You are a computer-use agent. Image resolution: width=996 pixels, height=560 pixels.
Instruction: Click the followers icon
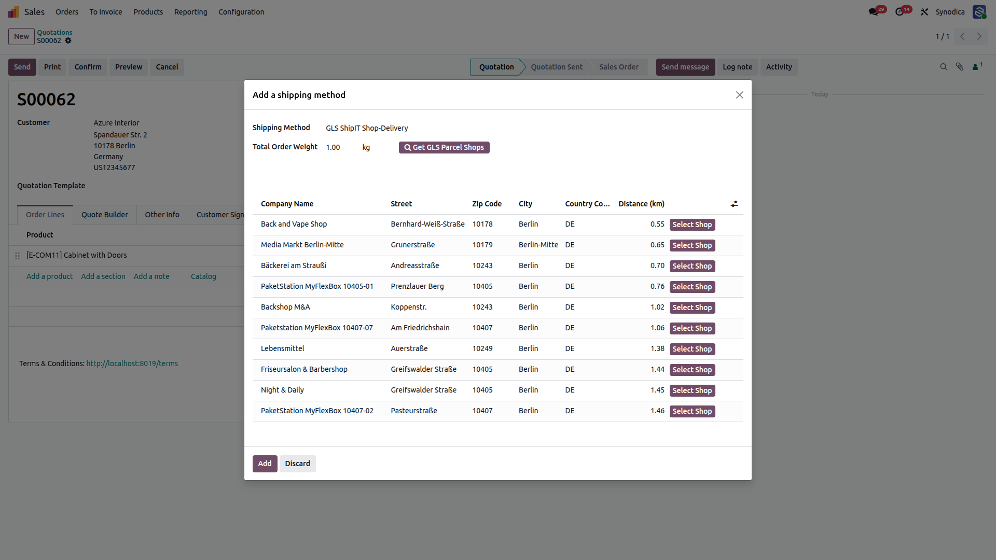pos(977,66)
